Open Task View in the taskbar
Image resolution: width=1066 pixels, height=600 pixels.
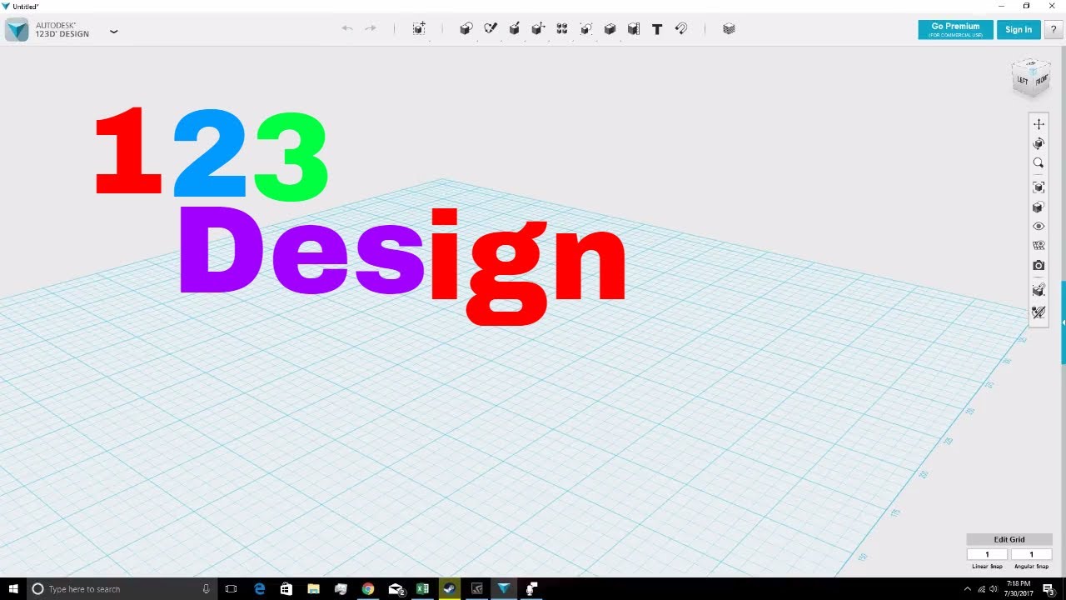pyautogui.click(x=231, y=589)
